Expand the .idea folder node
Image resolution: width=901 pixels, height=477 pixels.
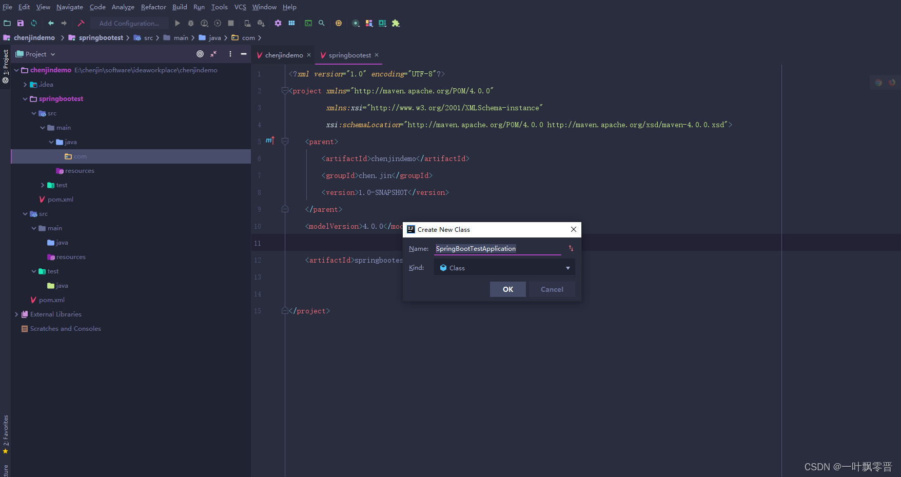click(x=25, y=85)
